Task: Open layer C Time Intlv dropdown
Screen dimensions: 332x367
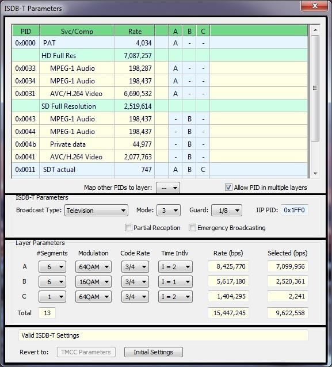Action: [x=175, y=297]
